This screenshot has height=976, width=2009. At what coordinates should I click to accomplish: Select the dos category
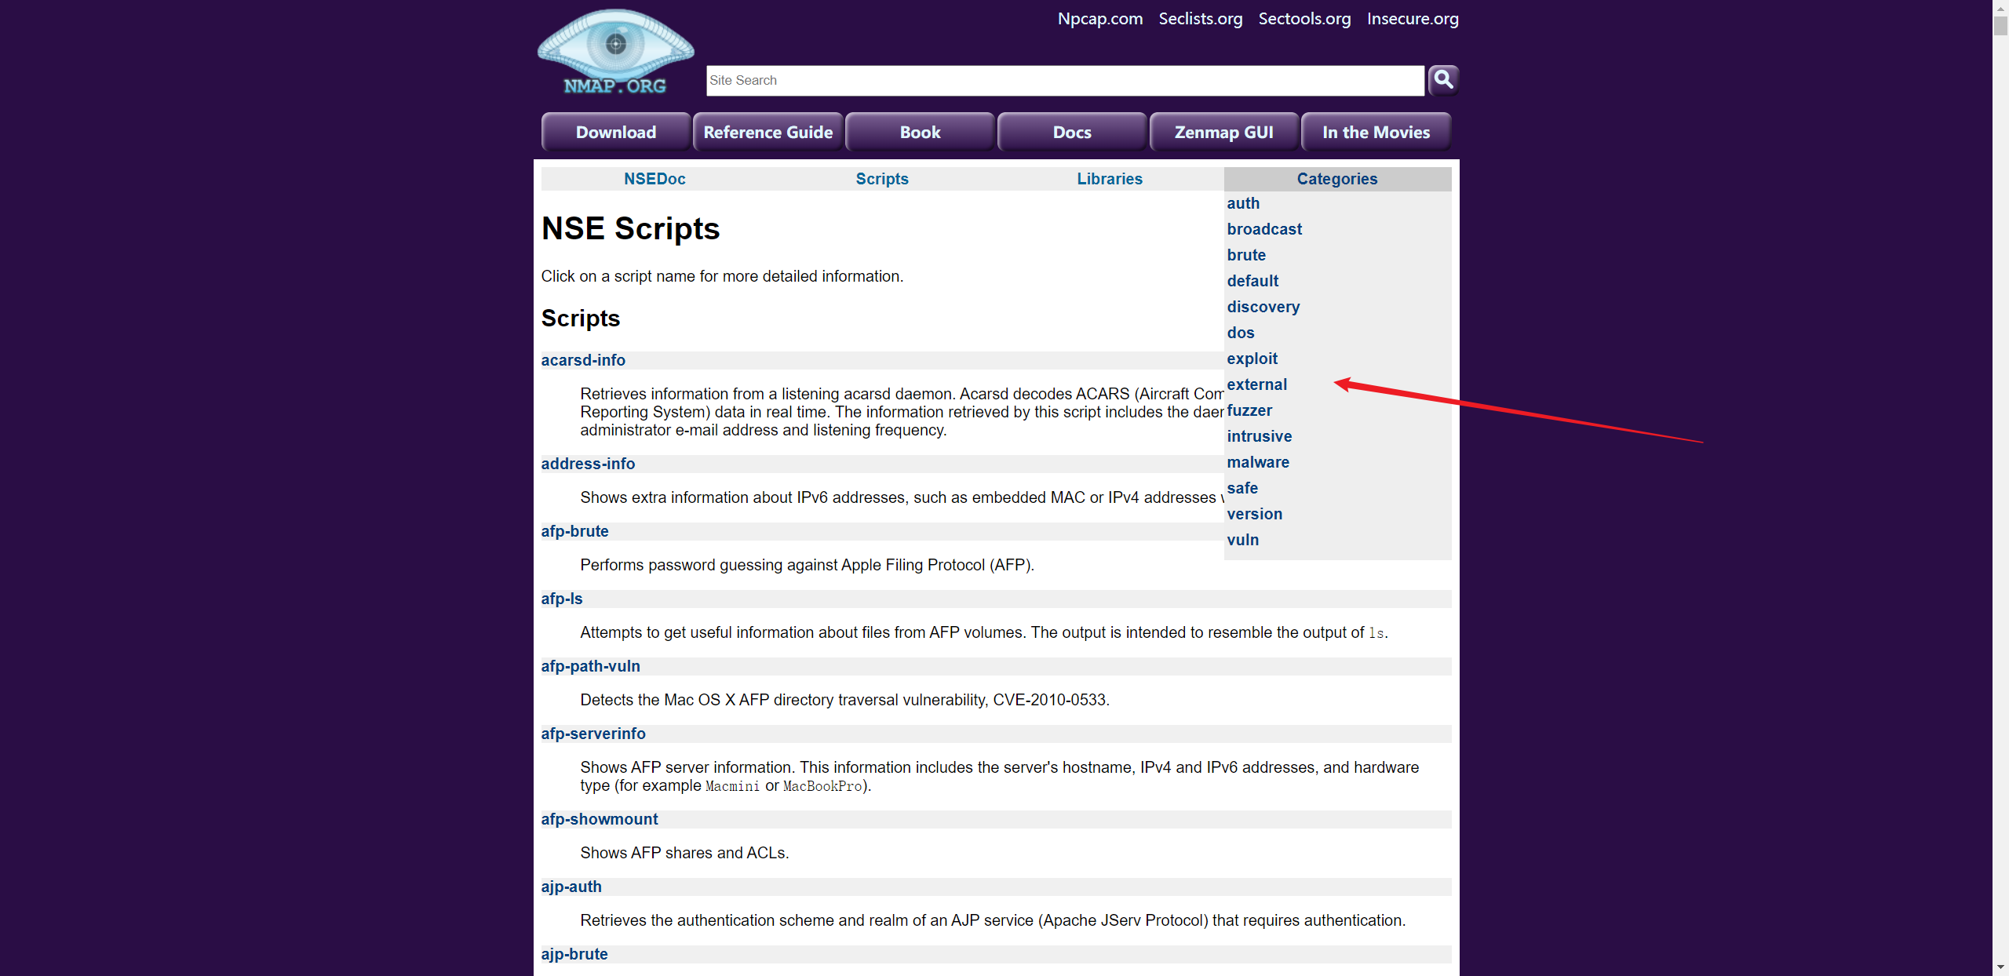[1241, 333]
